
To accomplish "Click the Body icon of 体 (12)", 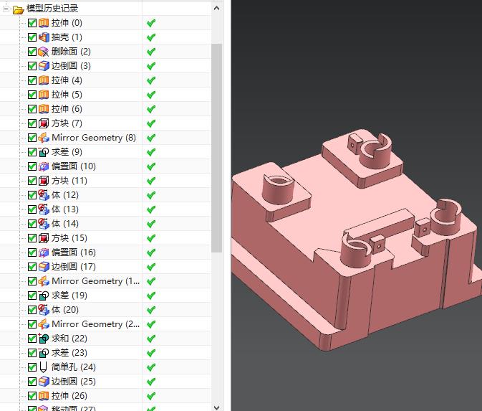I will 44,195.
